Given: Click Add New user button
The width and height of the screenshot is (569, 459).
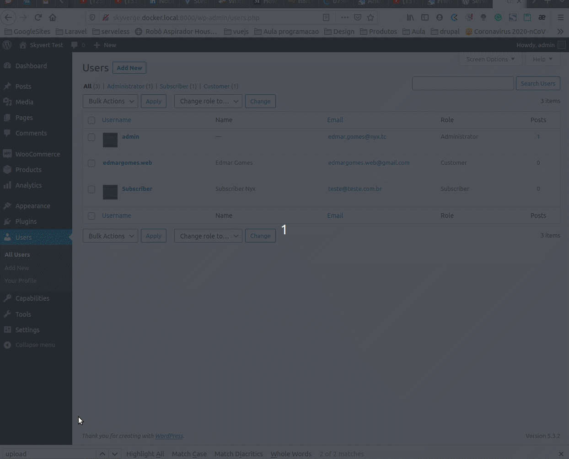Looking at the screenshot, I should tap(129, 68).
